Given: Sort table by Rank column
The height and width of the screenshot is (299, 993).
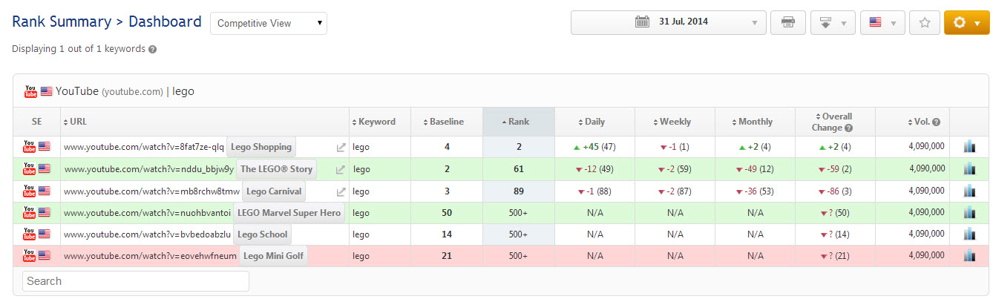Looking at the screenshot, I should [x=519, y=122].
